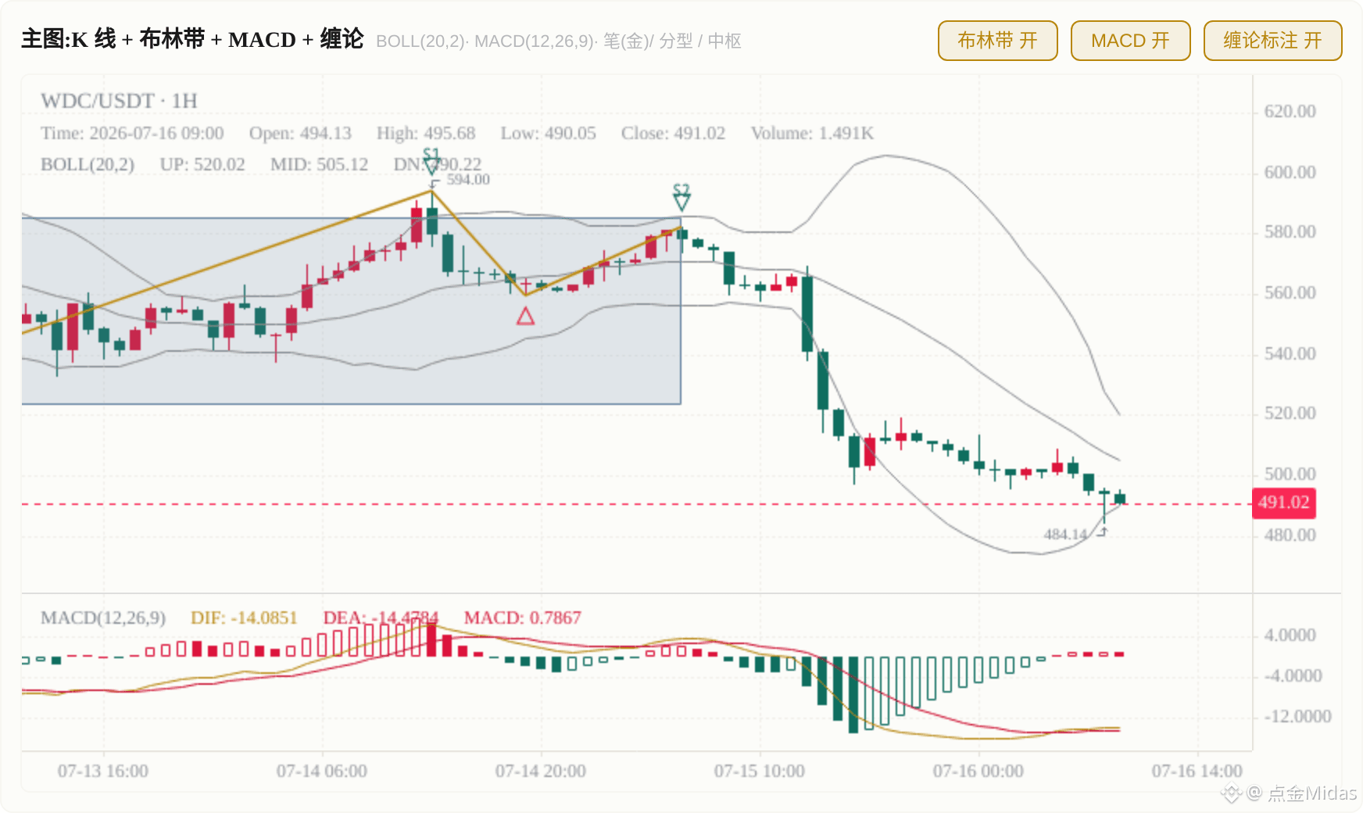Click the 主图:K 线 + 布林带 + MACD + 缠论 heading
1363x813 pixels.
coord(192,39)
